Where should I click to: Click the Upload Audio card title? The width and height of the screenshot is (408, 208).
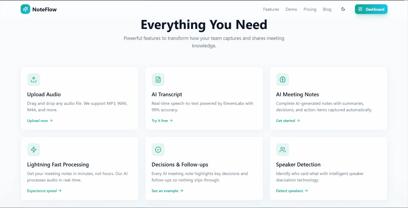[44, 94]
